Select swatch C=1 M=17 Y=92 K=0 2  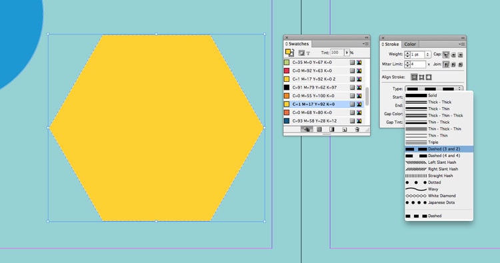tap(323, 79)
